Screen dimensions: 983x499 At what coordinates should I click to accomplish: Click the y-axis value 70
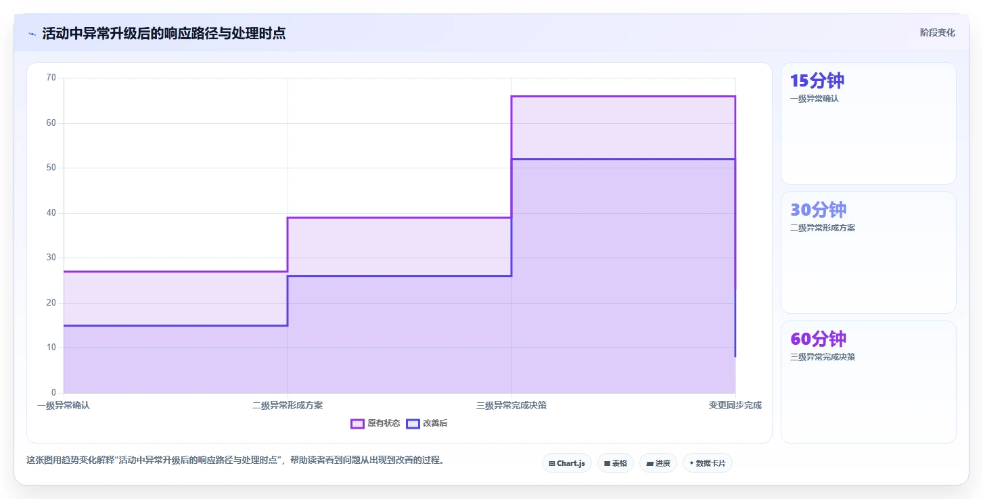coord(51,78)
